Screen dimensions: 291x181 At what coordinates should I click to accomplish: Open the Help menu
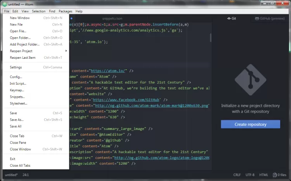coord(79,11)
